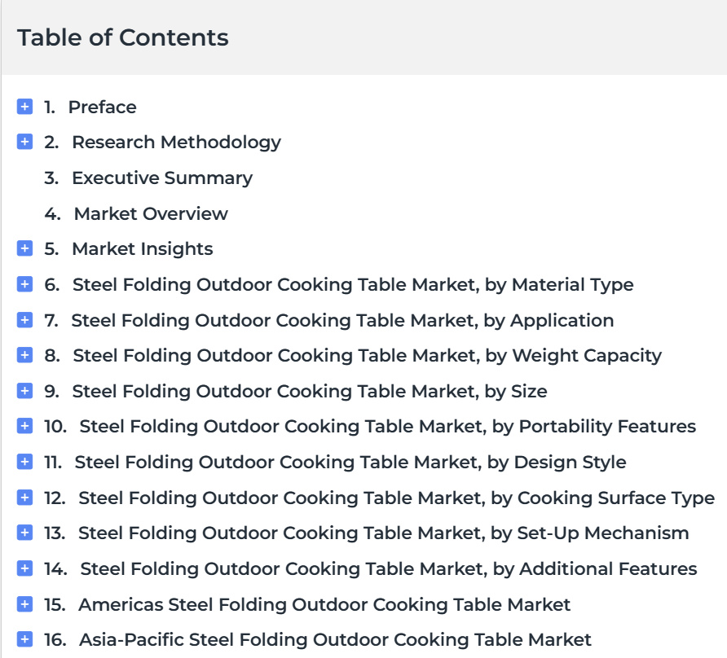The width and height of the screenshot is (727, 658).
Task: Select Americas Steel Folding Outdoor Cooking Table Market
Action: (324, 605)
